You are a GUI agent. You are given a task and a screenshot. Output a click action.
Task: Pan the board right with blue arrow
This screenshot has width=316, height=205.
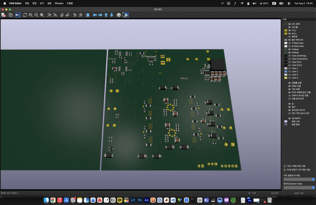click(100, 15)
